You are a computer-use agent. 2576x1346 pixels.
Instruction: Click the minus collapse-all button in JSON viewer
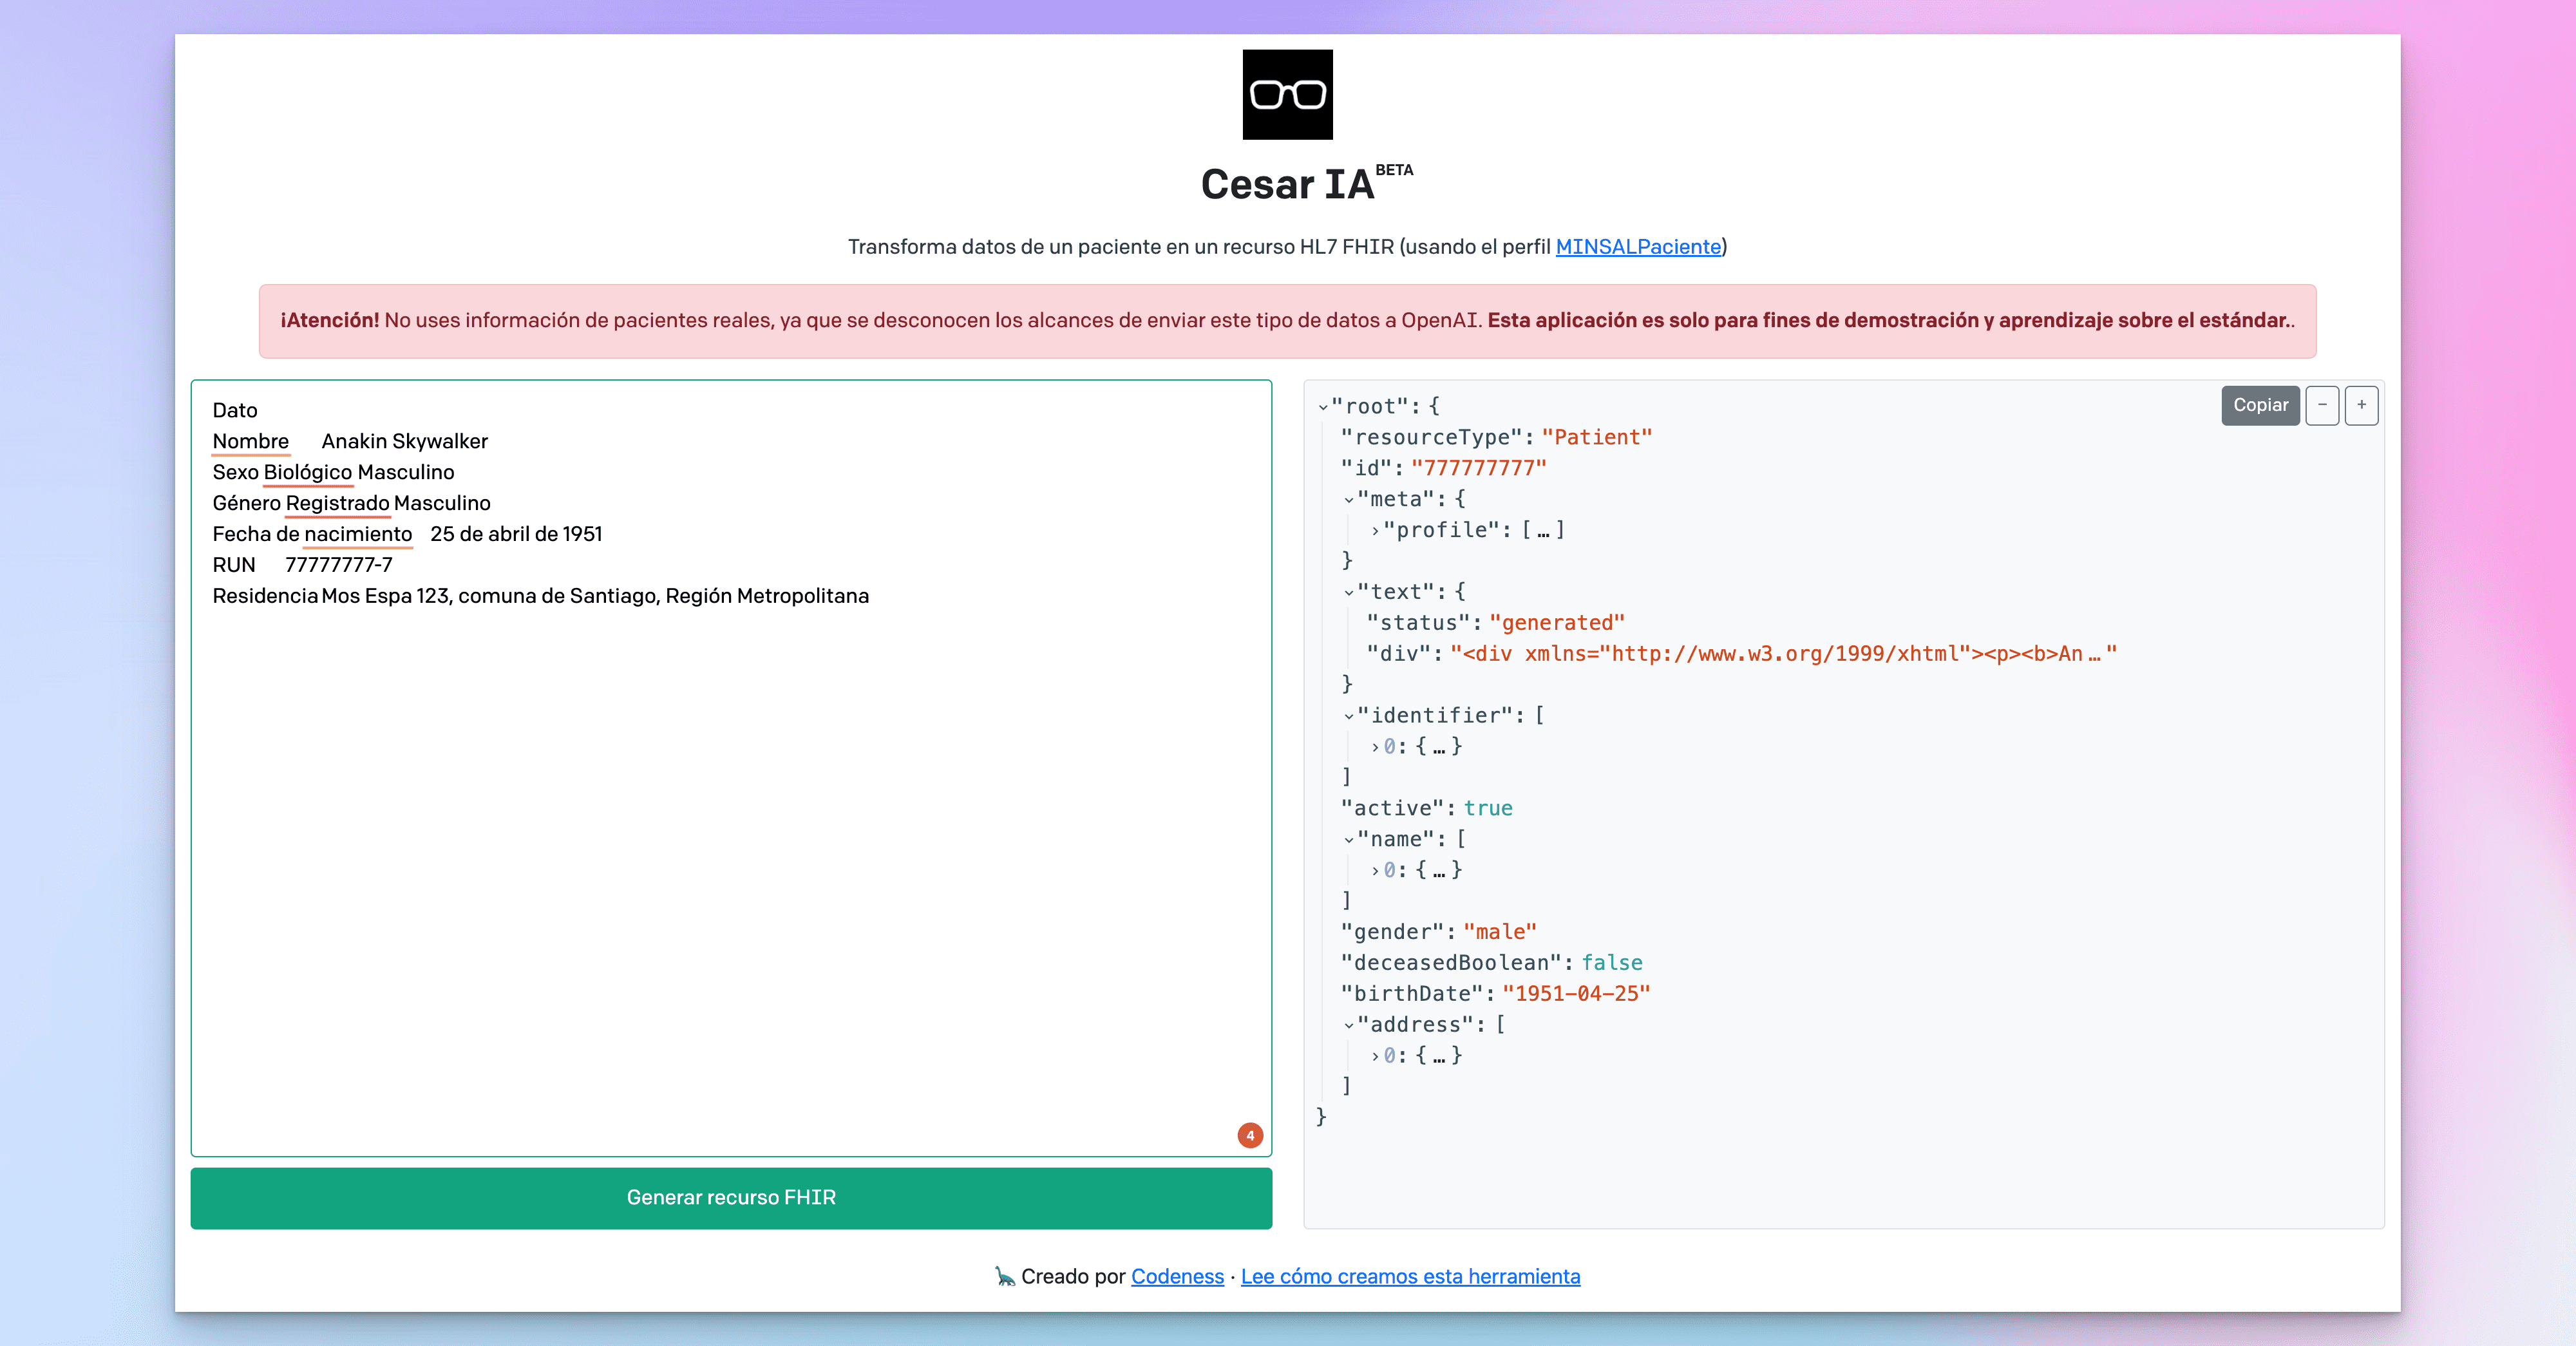point(2322,405)
